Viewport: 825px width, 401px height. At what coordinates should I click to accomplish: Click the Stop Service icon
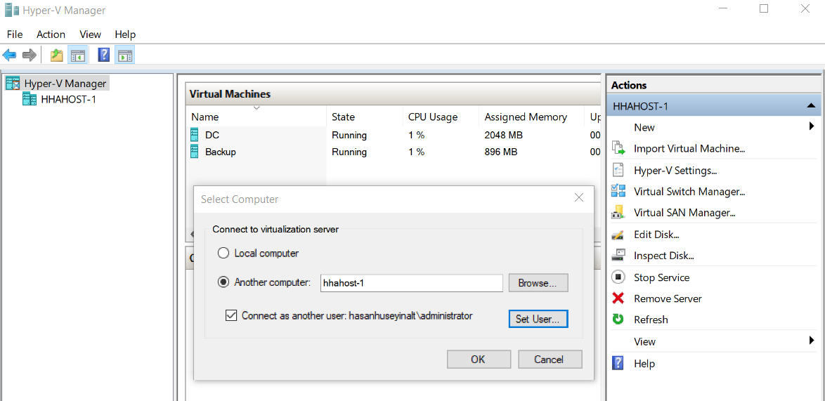click(x=618, y=277)
